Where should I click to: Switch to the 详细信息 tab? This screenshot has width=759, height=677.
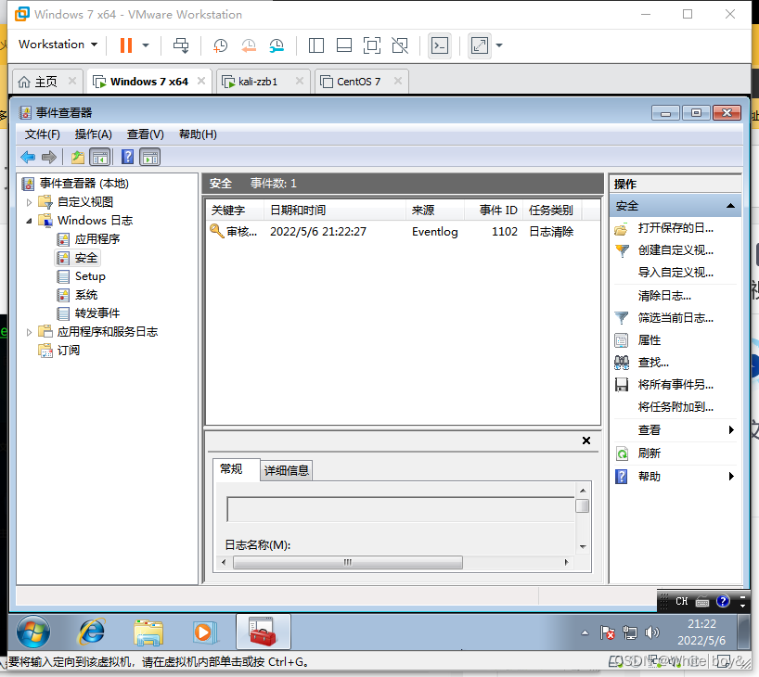coord(286,470)
